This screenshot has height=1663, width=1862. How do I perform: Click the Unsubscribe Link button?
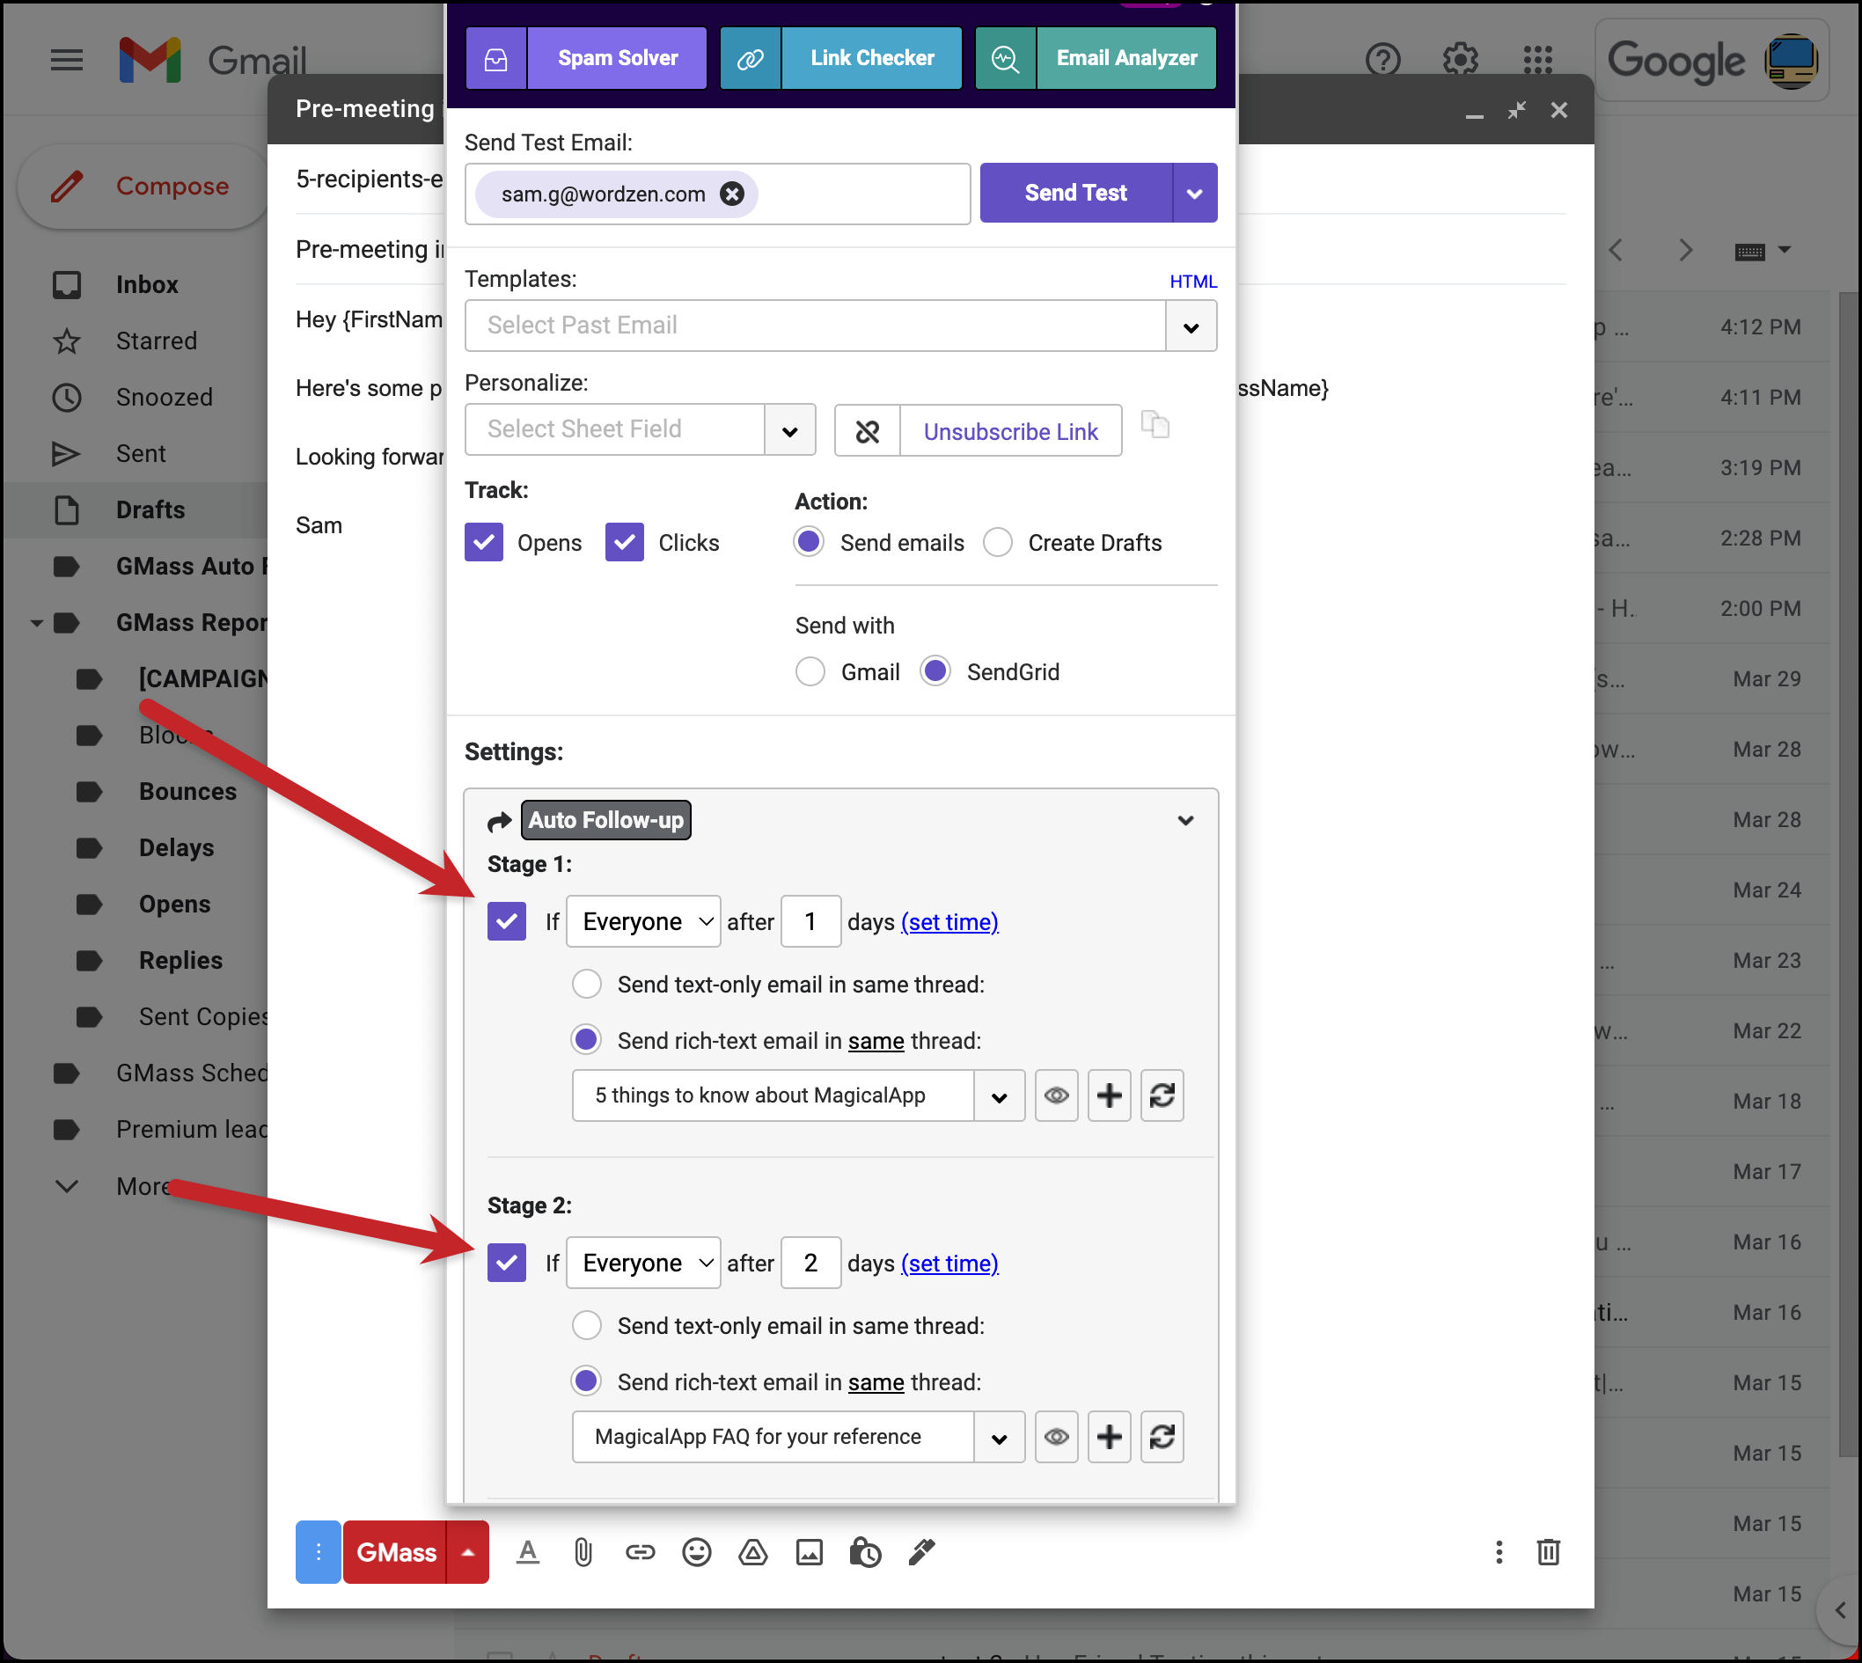1009,431
